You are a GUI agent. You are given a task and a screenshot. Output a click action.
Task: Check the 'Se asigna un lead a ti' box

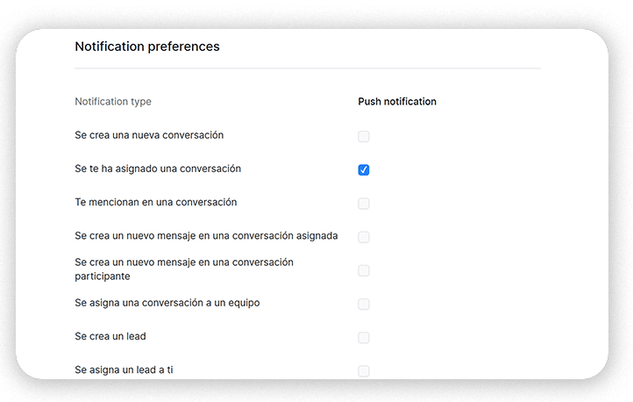coord(364,370)
